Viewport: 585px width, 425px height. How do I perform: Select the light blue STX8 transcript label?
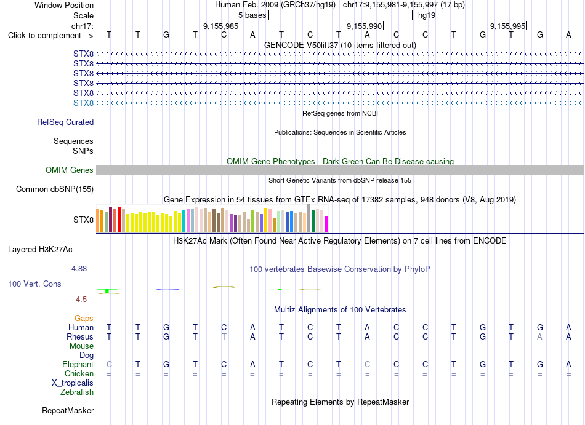[x=83, y=103]
